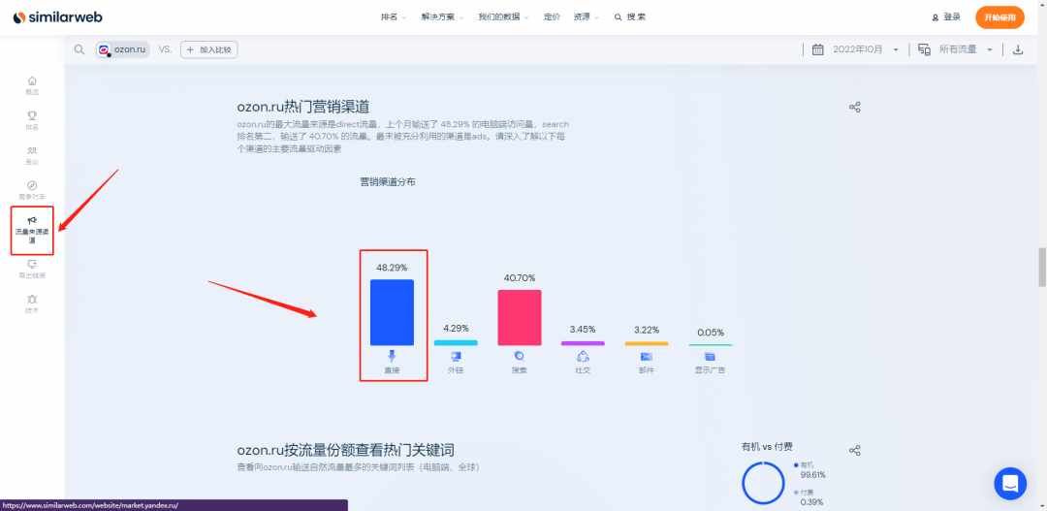
Task: Open the ranking trophy icon in sidebar
Action: pos(32,115)
